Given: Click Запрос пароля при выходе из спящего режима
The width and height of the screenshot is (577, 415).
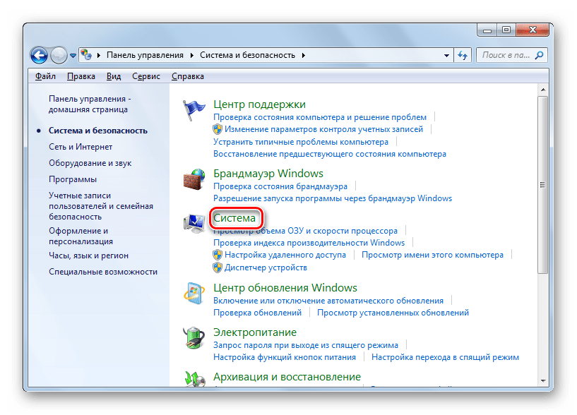Looking at the screenshot, I should pyautogui.click(x=306, y=345).
